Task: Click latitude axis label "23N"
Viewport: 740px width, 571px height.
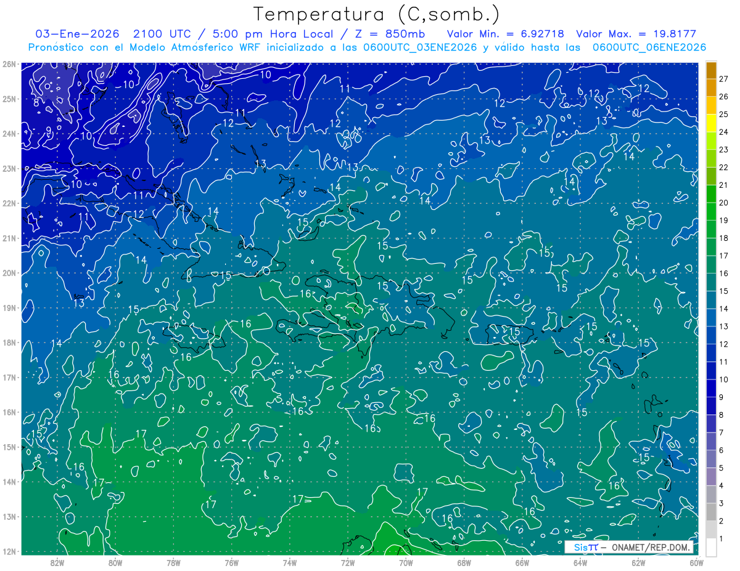Action: 9,168
